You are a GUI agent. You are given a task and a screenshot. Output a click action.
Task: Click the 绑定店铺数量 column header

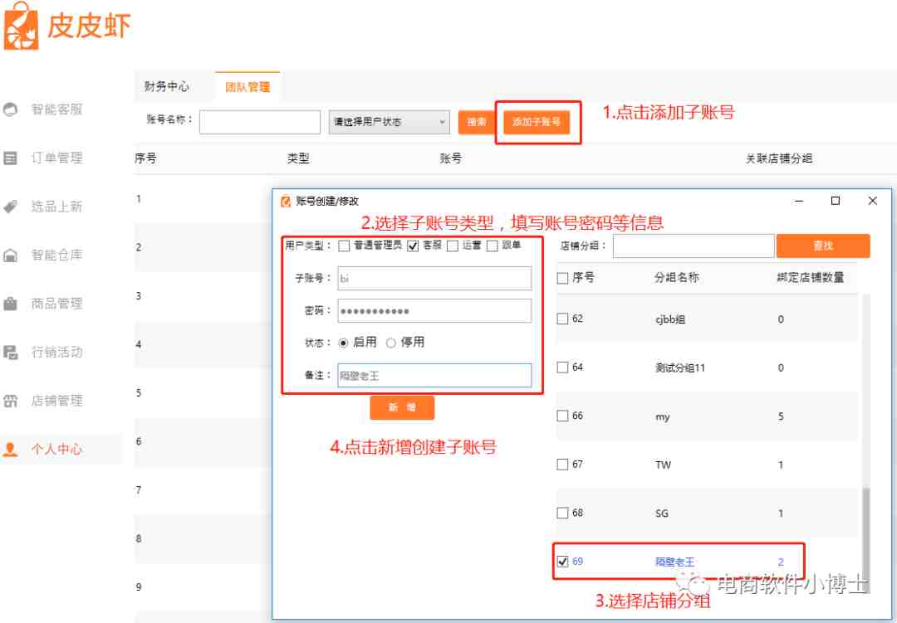810,278
